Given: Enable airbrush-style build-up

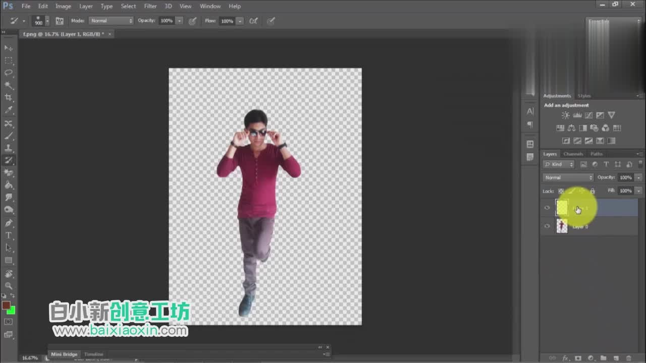Looking at the screenshot, I should pyautogui.click(x=253, y=21).
